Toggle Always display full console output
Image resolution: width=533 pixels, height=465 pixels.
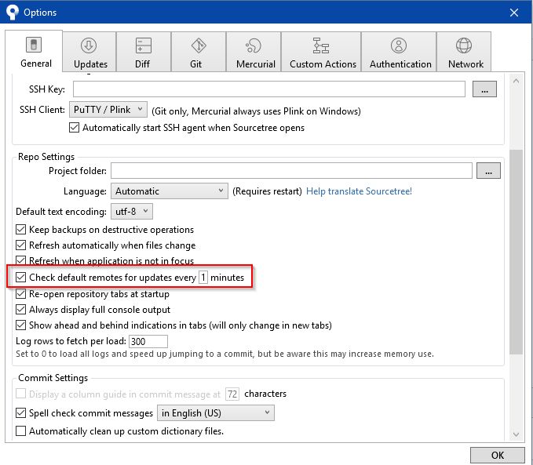pos(20,310)
